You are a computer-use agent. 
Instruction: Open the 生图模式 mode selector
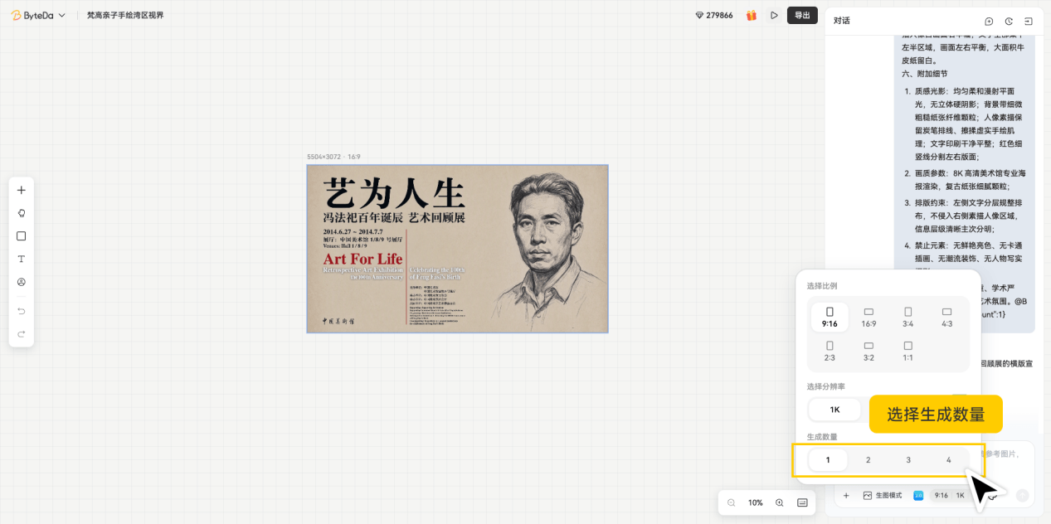(883, 496)
